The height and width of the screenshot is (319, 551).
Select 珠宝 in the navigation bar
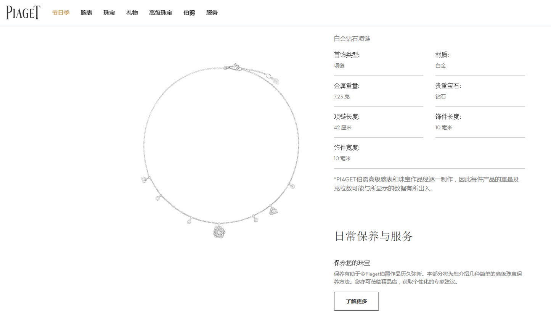click(109, 13)
